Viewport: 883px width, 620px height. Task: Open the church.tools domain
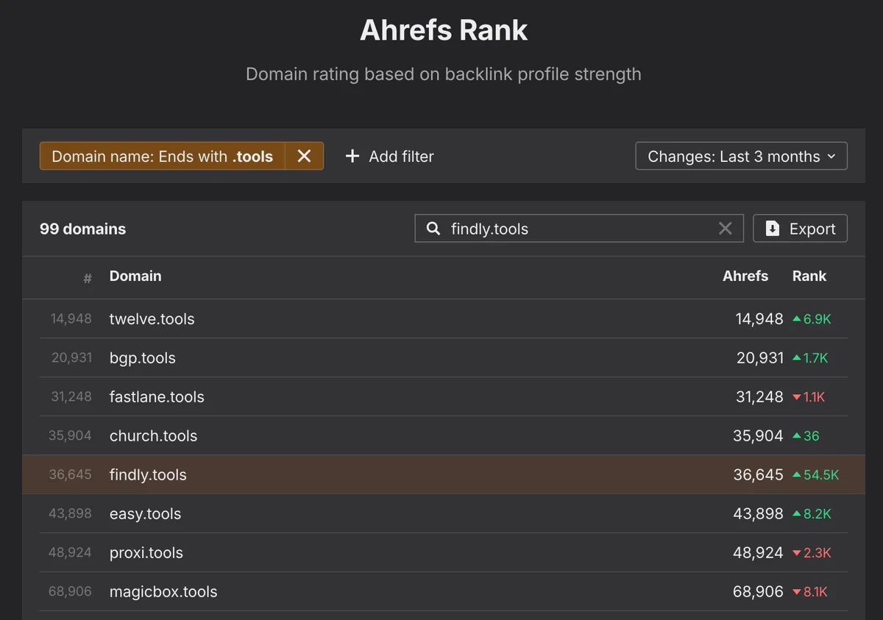pyautogui.click(x=153, y=436)
